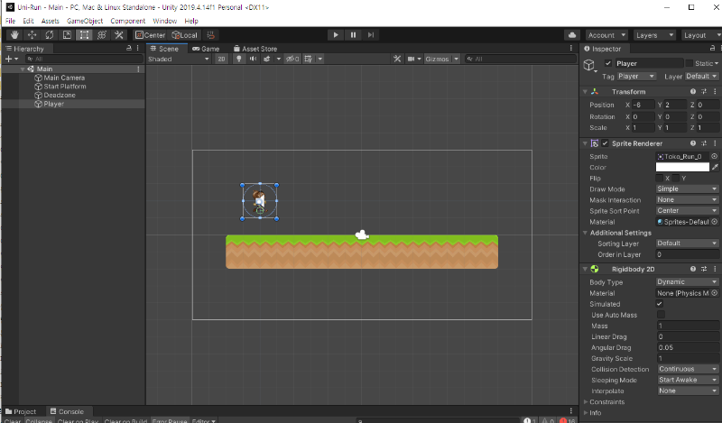Toggle Player object active checkbox

(608, 63)
